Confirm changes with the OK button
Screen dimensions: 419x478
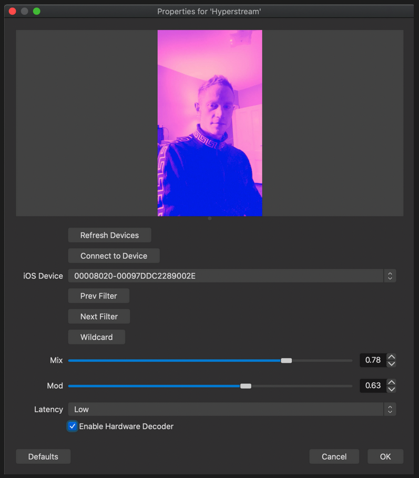click(385, 456)
